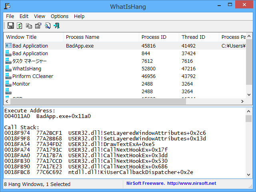The image size is (256, 192).
Task: Click Process ID 7612 cell
Action: pyautogui.click(x=147, y=61)
